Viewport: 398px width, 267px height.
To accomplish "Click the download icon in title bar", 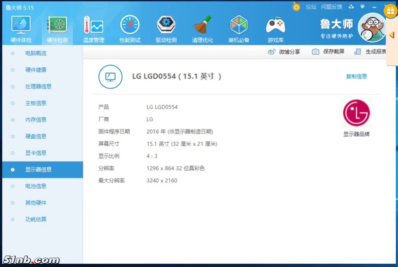I will tap(351, 7).
